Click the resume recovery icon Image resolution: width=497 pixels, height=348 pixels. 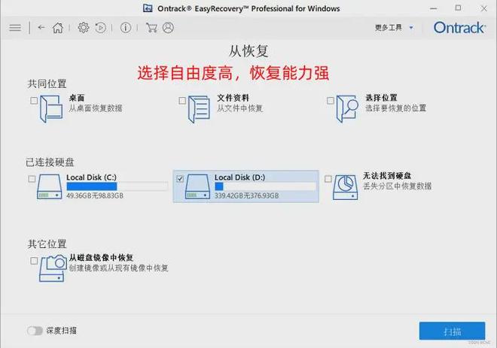pyautogui.click(x=100, y=28)
